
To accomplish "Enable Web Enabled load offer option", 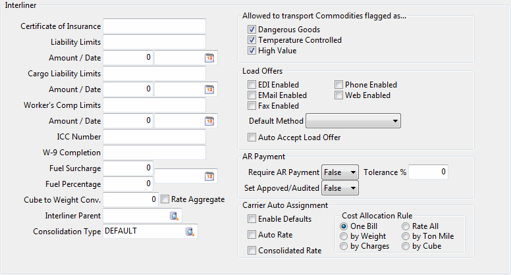I will coord(339,95).
